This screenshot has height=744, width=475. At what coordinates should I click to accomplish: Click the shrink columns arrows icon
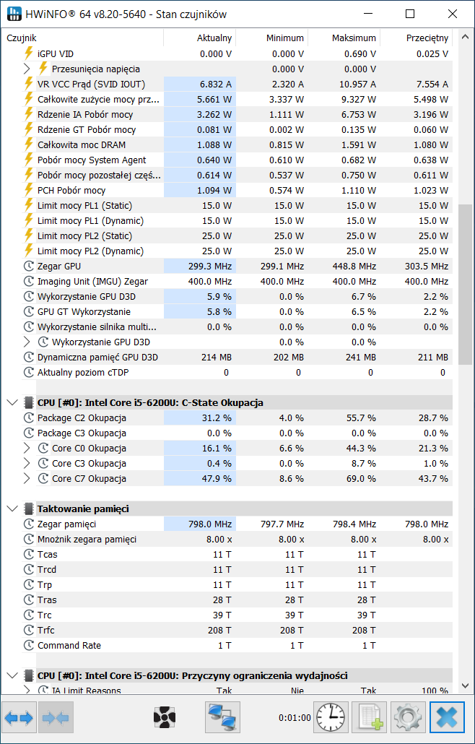coord(56,718)
